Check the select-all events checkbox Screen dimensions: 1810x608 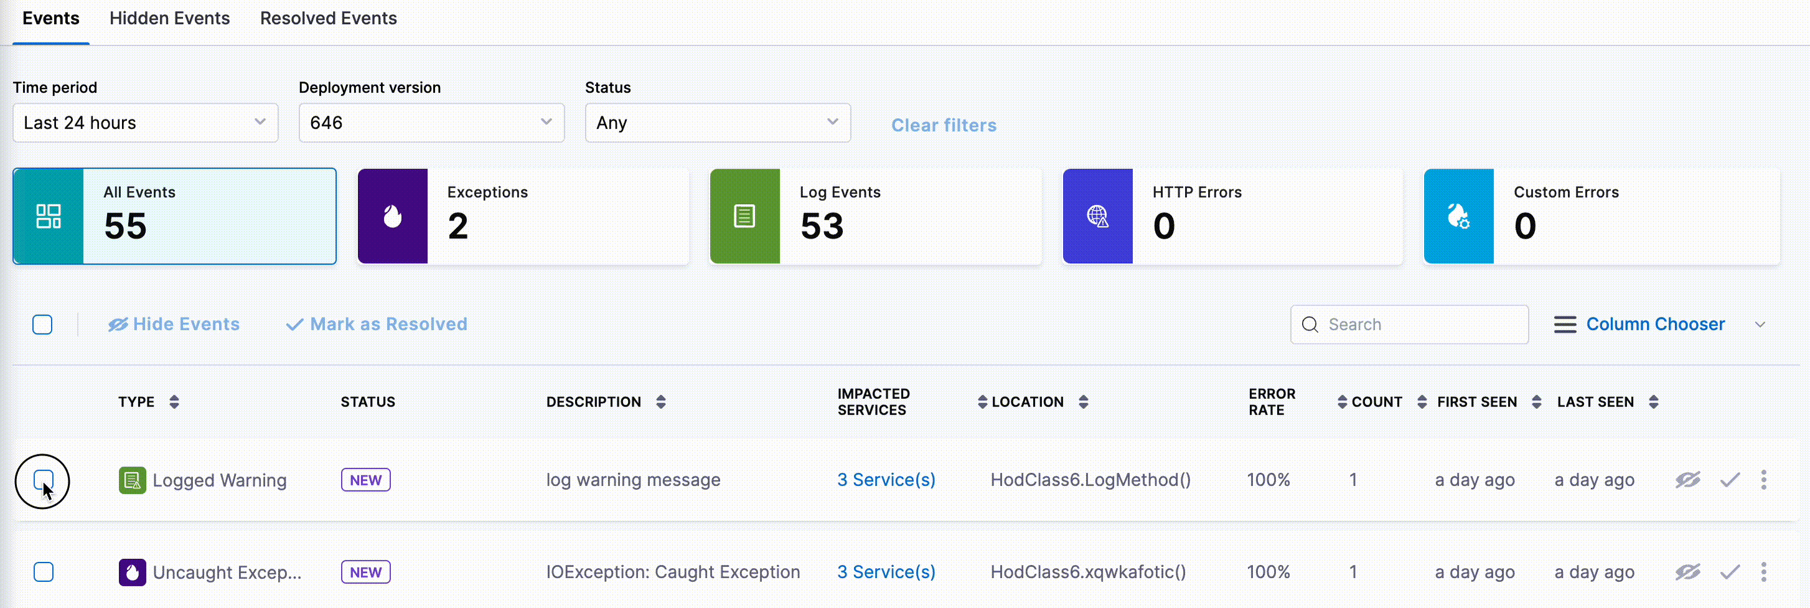coord(42,325)
